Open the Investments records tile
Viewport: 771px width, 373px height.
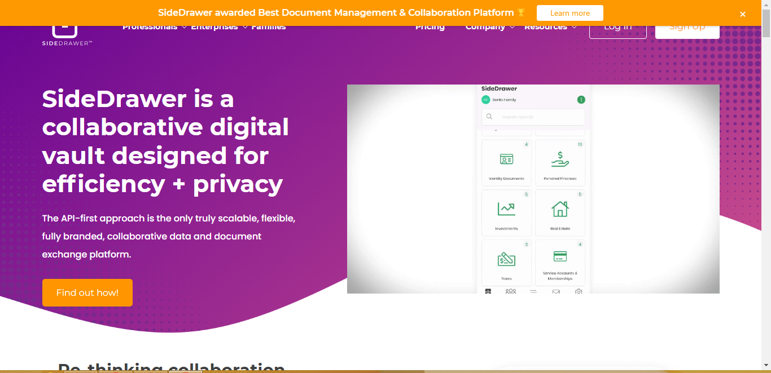506,212
